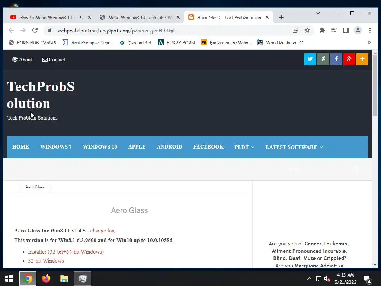Open the Endermanch/Malw... bookmark
This screenshot has width=381, height=286.
point(226,42)
